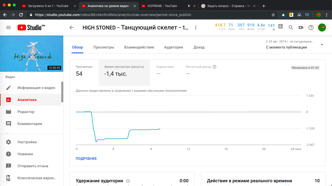Open the Chrome three-dot menu
Screen dimensions: 332x186
click(326, 15)
